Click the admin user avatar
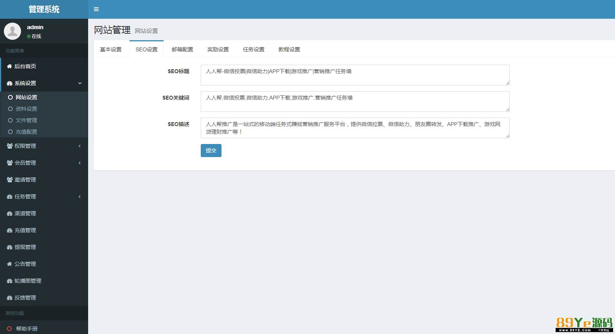This screenshot has height=334, width=615. (x=12, y=31)
